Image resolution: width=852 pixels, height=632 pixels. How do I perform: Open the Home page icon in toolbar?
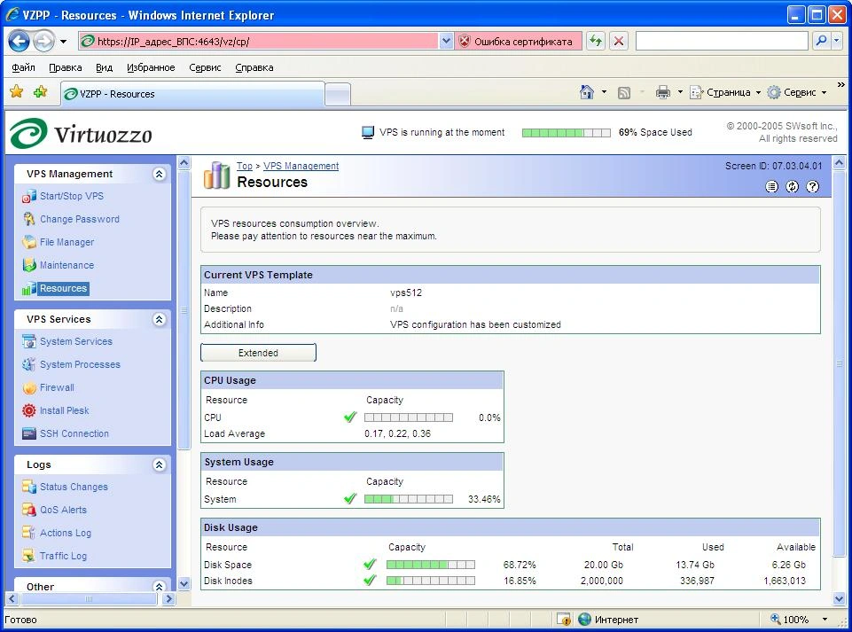pyautogui.click(x=586, y=92)
